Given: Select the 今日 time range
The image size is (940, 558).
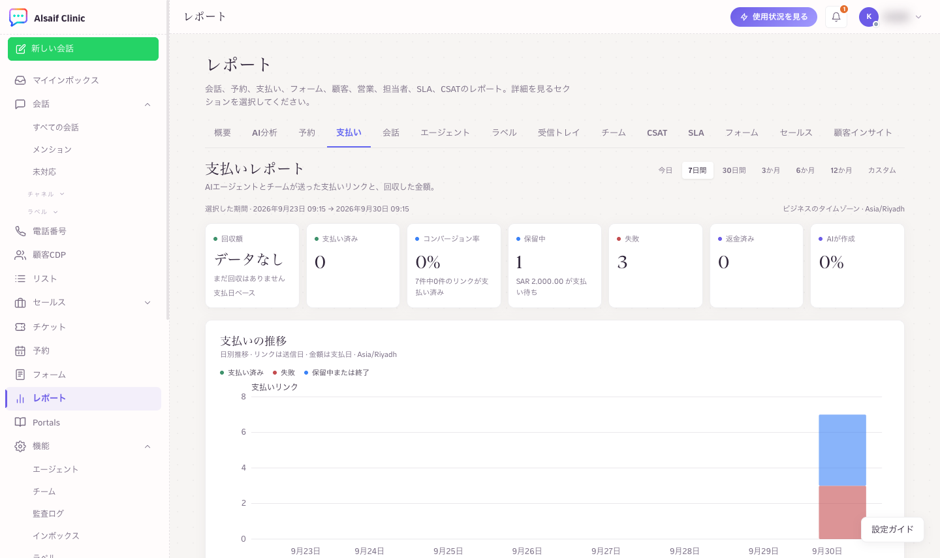Looking at the screenshot, I should click(x=665, y=170).
